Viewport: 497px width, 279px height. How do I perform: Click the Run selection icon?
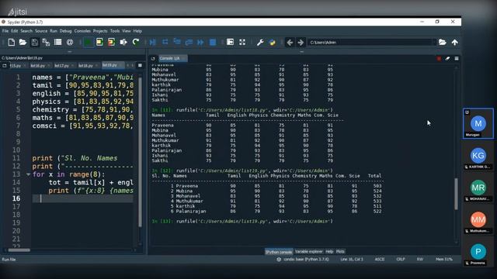tap(123, 42)
